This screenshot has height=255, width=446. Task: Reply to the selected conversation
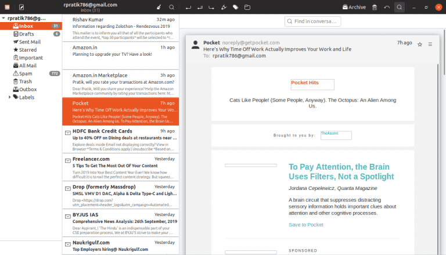pyautogui.click(x=188, y=7)
